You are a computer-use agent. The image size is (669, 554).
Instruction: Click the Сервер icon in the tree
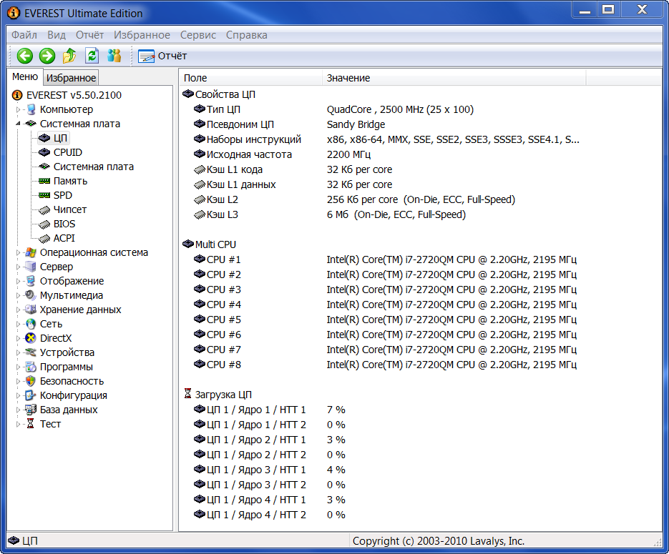coord(31,267)
